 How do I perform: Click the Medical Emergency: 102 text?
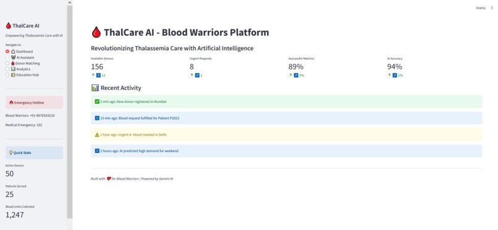[24, 125]
